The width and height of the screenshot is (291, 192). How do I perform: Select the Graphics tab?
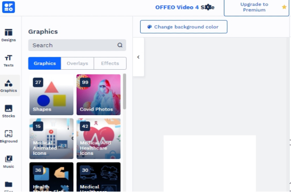click(x=44, y=63)
